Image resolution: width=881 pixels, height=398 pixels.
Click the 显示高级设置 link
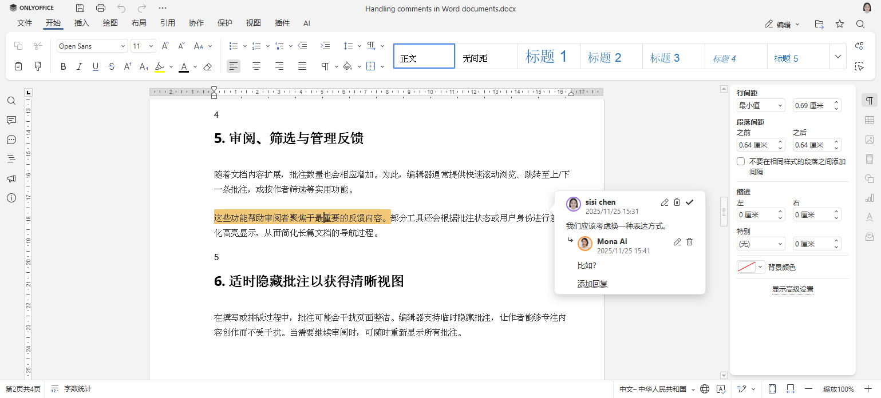(793, 289)
